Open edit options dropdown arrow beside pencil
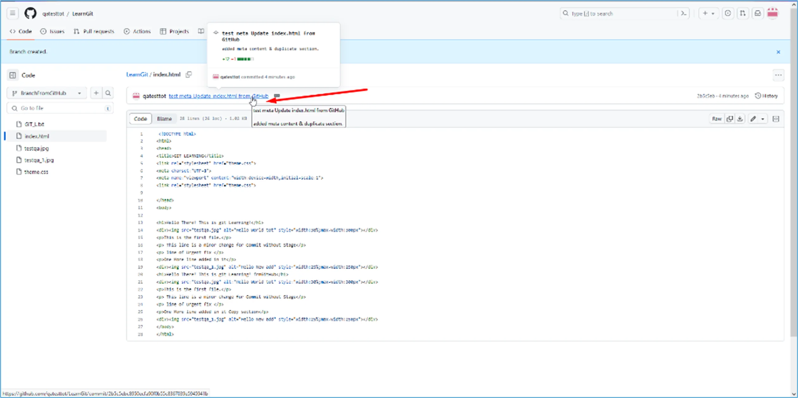The height and width of the screenshot is (398, 798). (763, 119)
